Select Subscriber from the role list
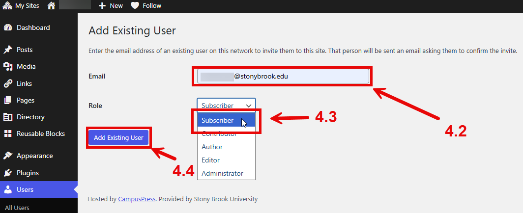 (x=218, y=120)
